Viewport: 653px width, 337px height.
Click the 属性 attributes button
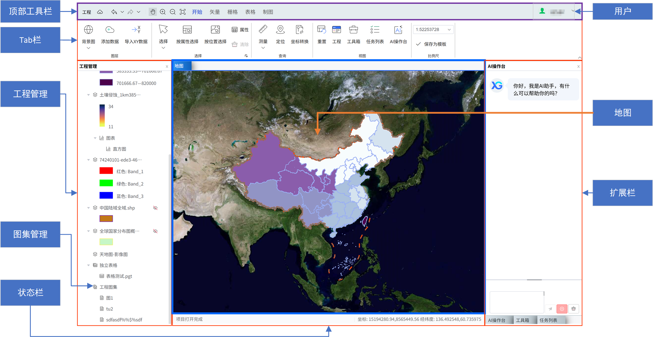click(x=240, y=30)
